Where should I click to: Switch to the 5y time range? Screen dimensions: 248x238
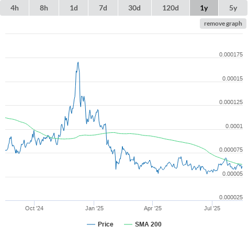pos(233,8)
